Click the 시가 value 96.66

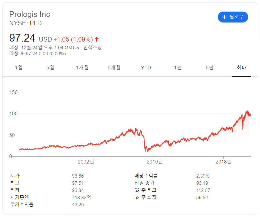tap(78, 176)
